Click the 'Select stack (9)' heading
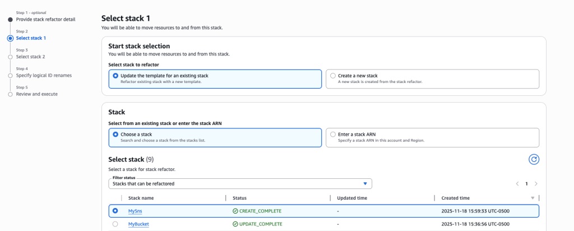The image size is (574, 231). pyautogui.click(x=131, y=160)
